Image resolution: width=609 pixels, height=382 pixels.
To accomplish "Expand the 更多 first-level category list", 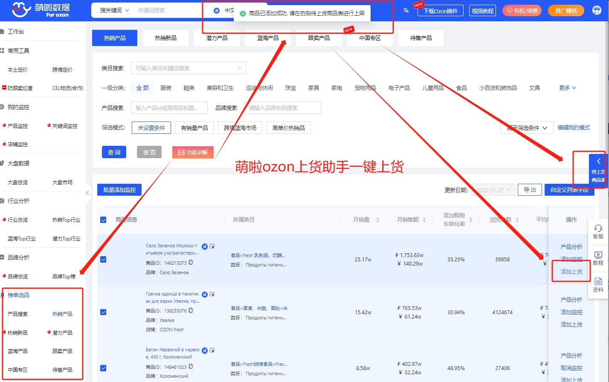I will click(x=567, y=88).
